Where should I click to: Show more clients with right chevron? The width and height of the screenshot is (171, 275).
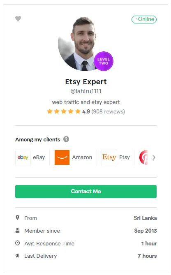click(154, 157)
